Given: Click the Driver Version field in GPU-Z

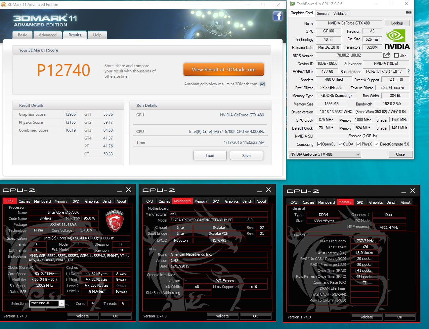Looking at the screenshot, I should pos(363,112).
